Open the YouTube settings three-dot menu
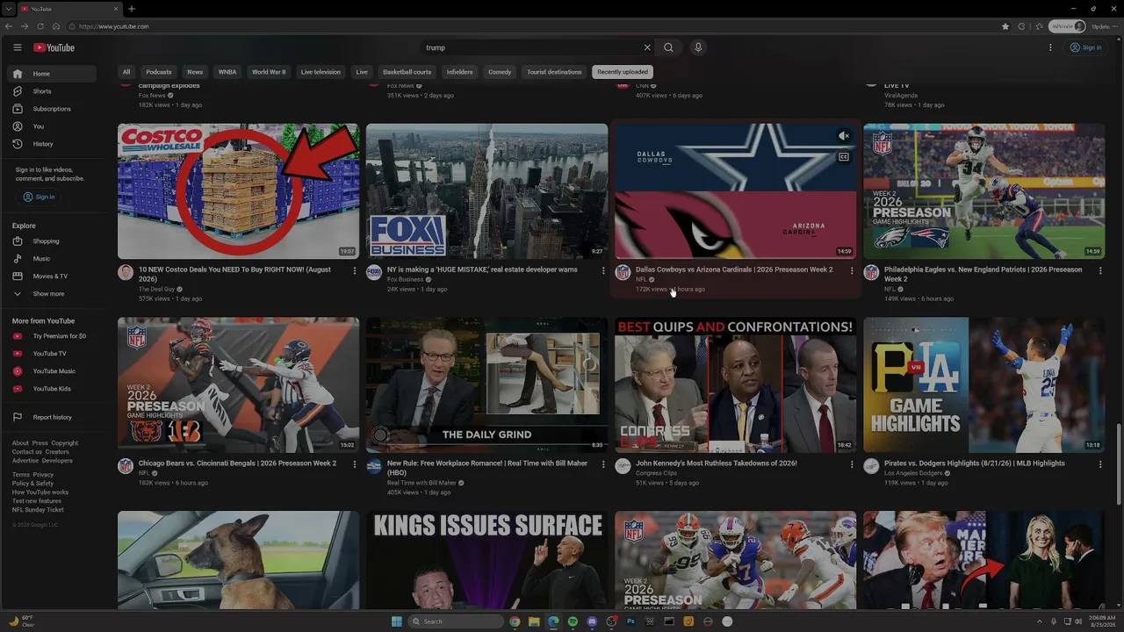The height and width of the screenshot is (632, 1124). click(x=1050, y=47)
